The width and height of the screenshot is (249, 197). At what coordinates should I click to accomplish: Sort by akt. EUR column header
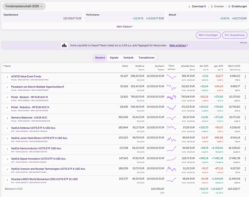(204, 66)
